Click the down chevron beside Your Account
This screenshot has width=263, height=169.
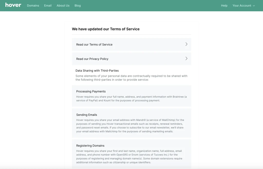pos(254,6)
